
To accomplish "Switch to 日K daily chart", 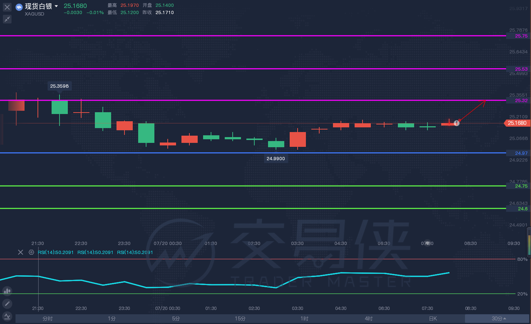I will (x=433, y=319).
